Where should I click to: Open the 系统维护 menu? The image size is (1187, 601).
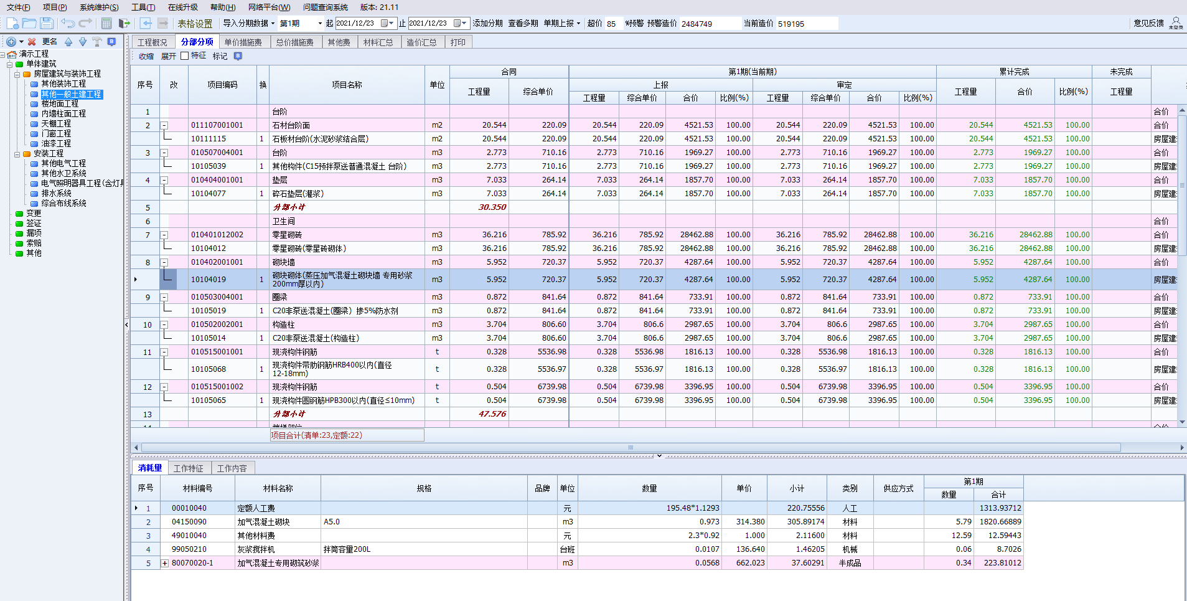pyautogui.click(x=98, y=7)
